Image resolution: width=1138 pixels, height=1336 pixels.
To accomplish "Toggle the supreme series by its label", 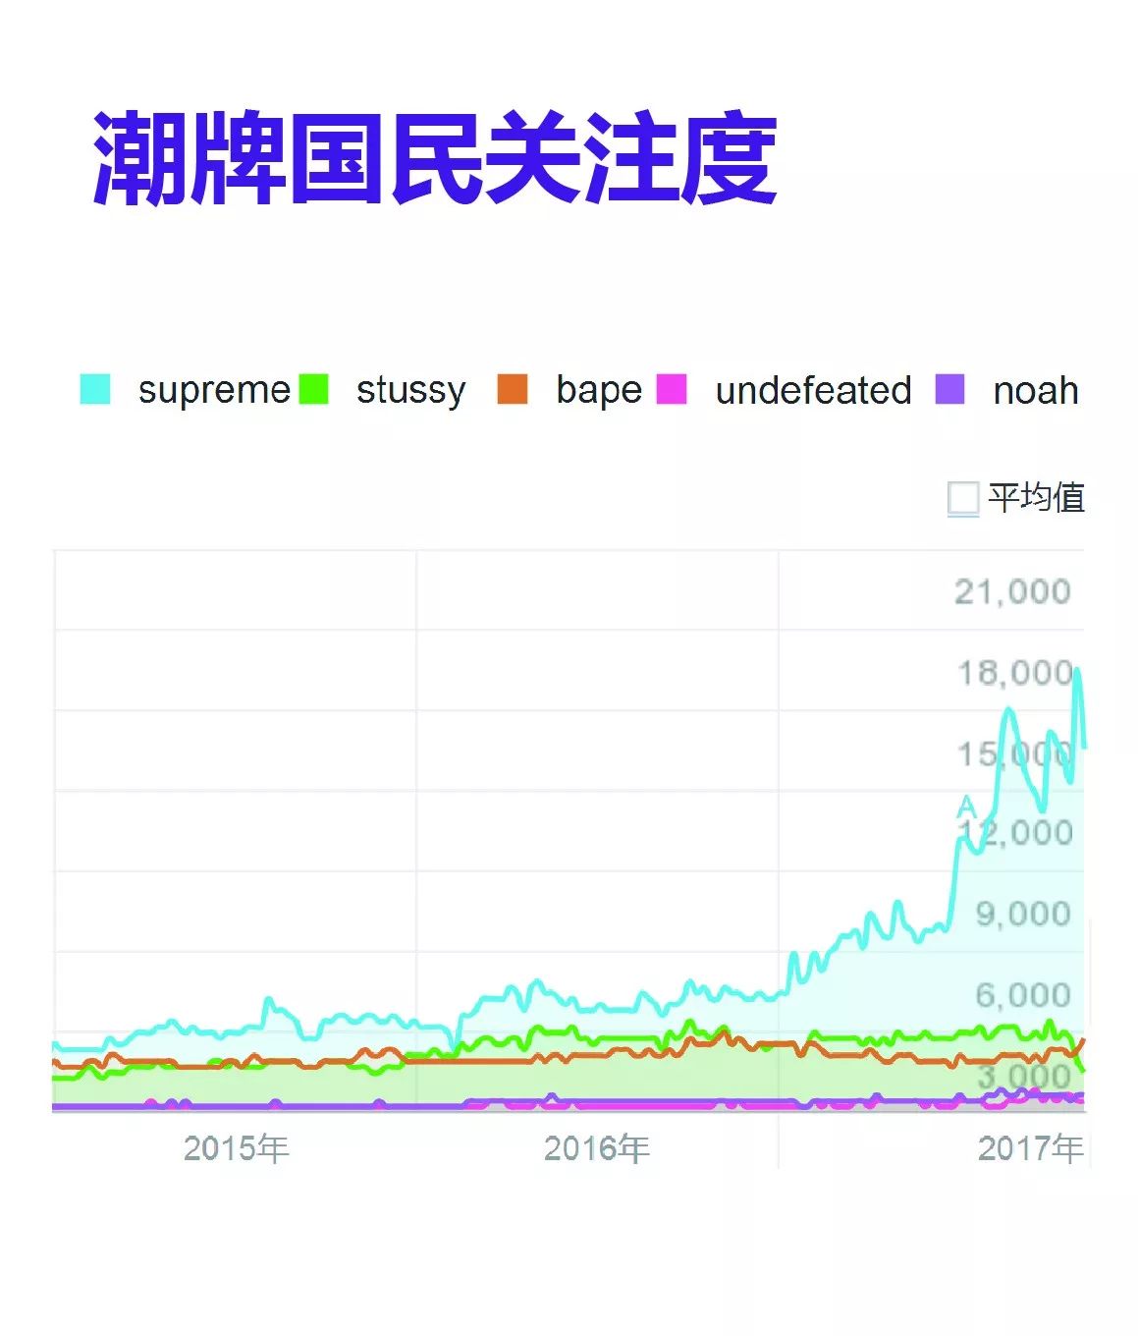I will 214,390.
